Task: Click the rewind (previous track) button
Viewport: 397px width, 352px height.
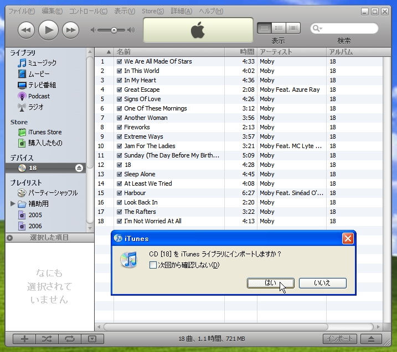Action: coord(26,30)
